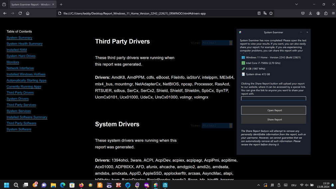Bookmark this page with the star icon
336x189 pixels.
pyautogui.click(x=271, y=13)
